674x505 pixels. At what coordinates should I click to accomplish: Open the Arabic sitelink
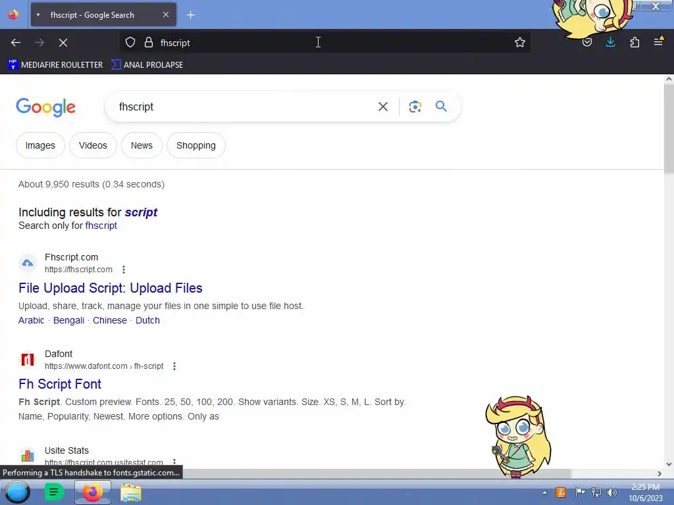[32, 320]
